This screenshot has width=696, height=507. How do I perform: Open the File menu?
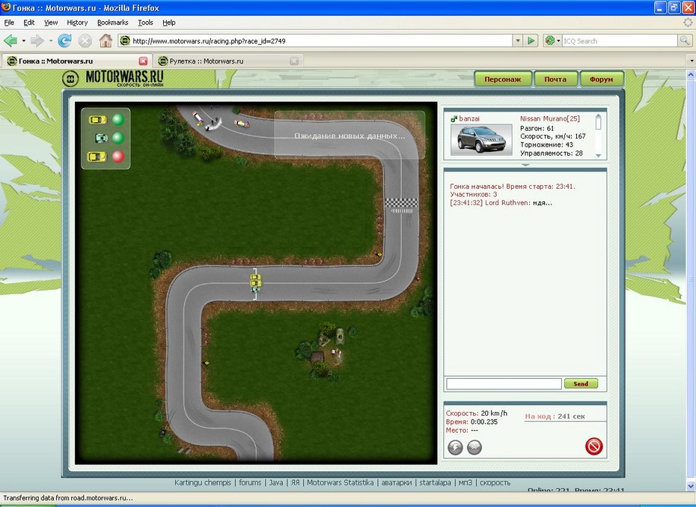pyautogui.click(x=9, y=22)
